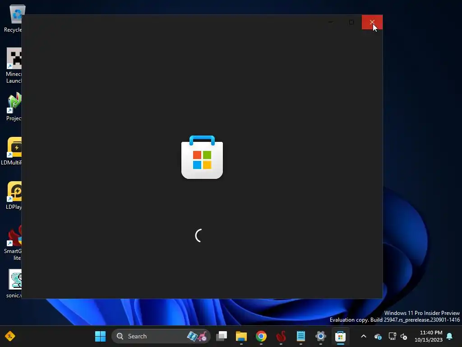This screenshot has height=347, width=462.
Task: Show hidden system tray icons
Action: point(364,336)
